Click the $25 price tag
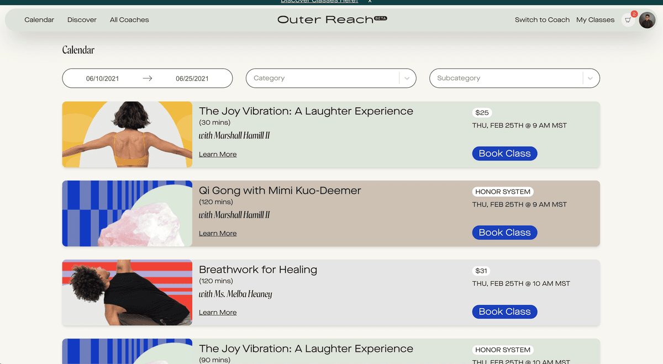Viewport: 663px width, 364px height. (482, 113)
